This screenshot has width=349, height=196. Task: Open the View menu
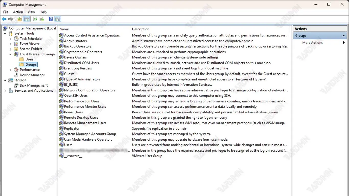(x=31, y=12)
